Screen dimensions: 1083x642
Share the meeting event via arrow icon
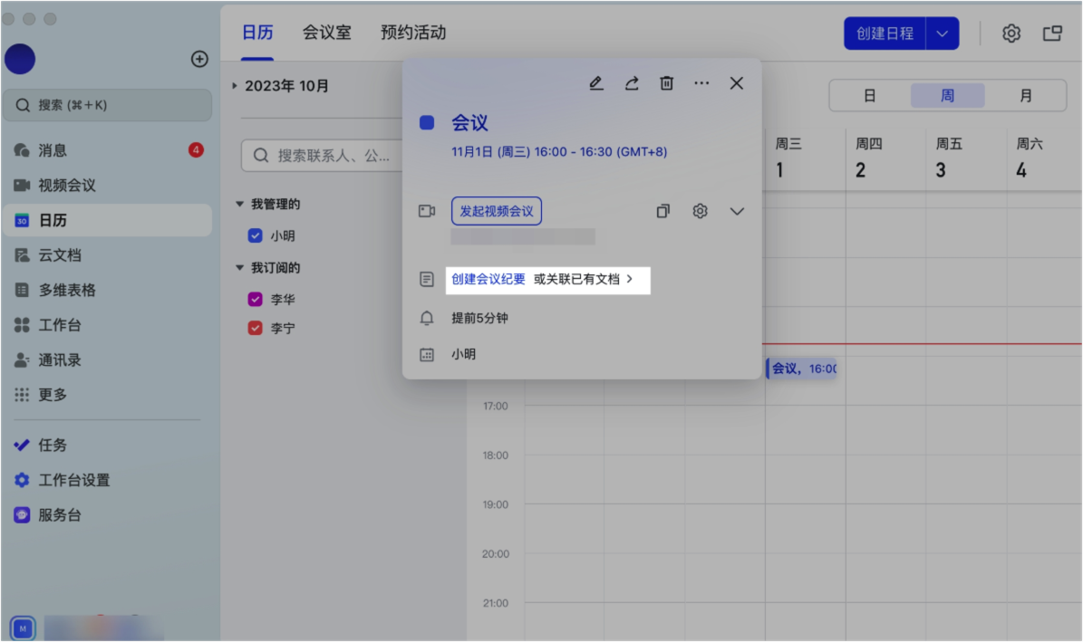click(x=631, y=83)
